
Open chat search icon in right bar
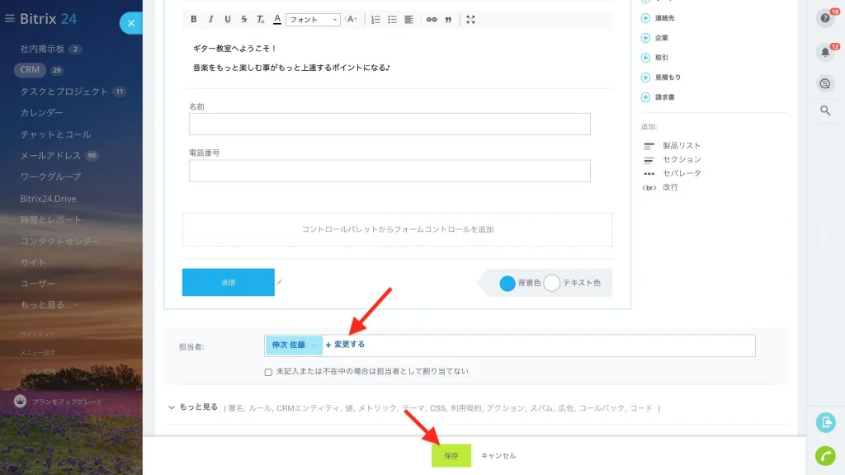[825, 84]
